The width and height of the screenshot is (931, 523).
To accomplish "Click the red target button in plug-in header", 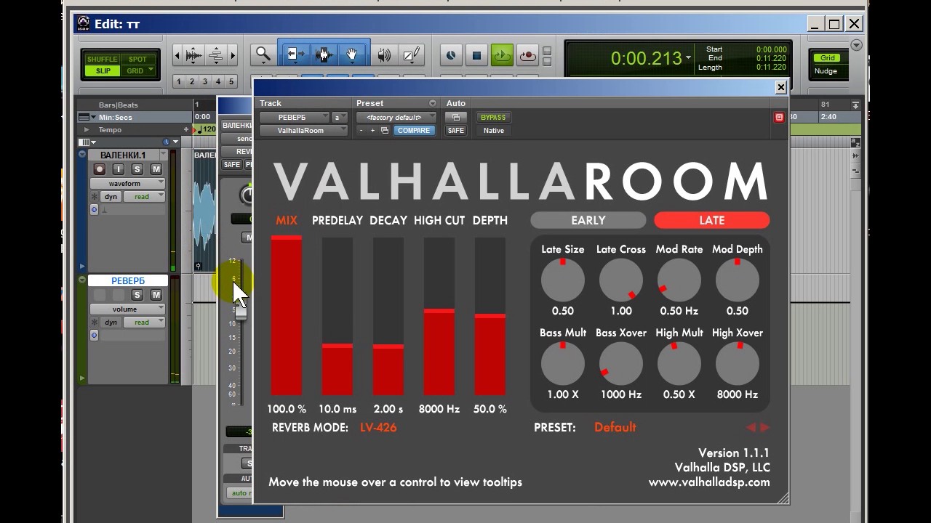I will pyautogui.click(x=779, y=117).
